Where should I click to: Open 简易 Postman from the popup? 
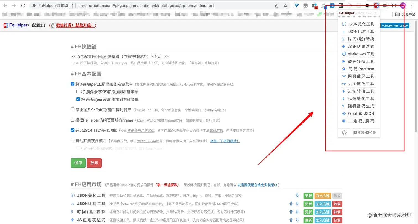(x=358, y=69)
